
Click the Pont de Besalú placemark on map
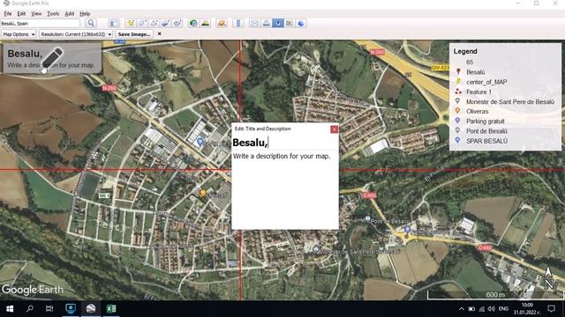[367, 218]
